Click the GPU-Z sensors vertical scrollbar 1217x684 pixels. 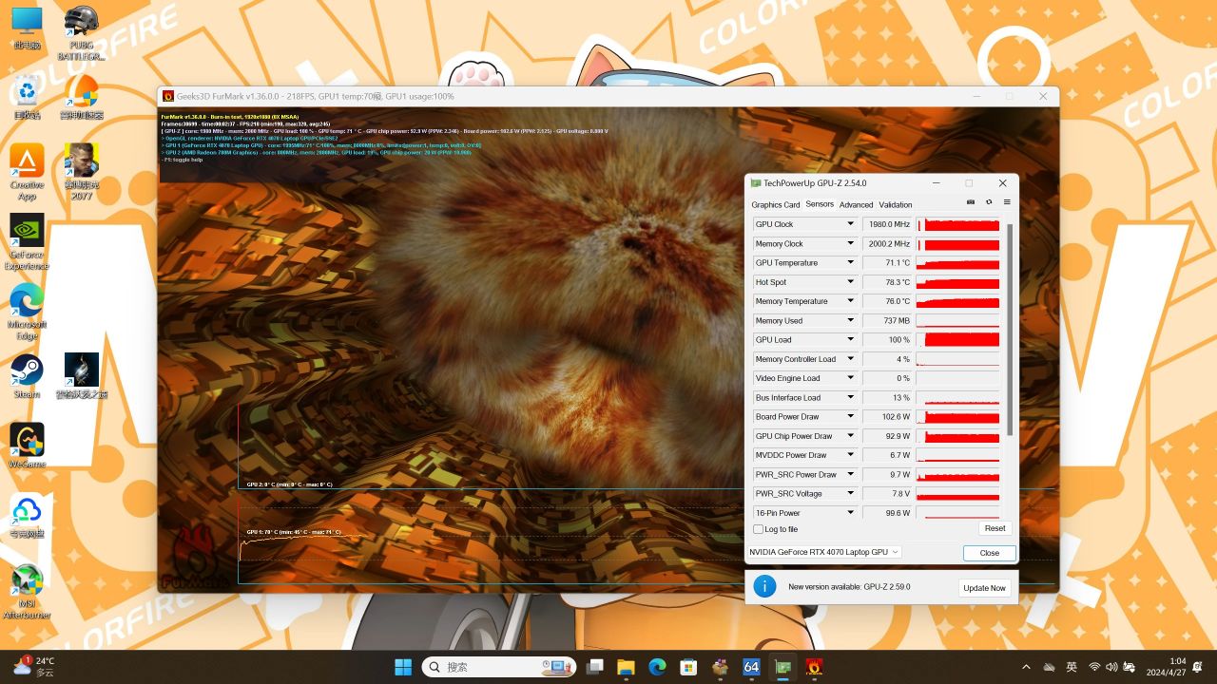[1010, 330]
